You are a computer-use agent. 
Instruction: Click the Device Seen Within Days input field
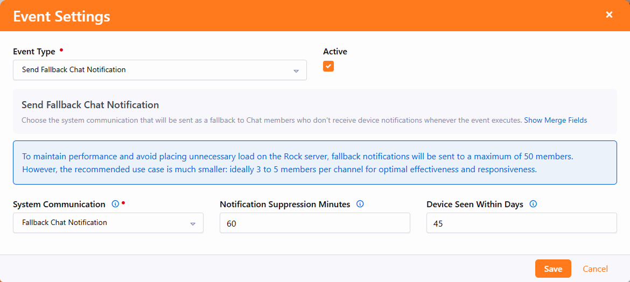521,223
